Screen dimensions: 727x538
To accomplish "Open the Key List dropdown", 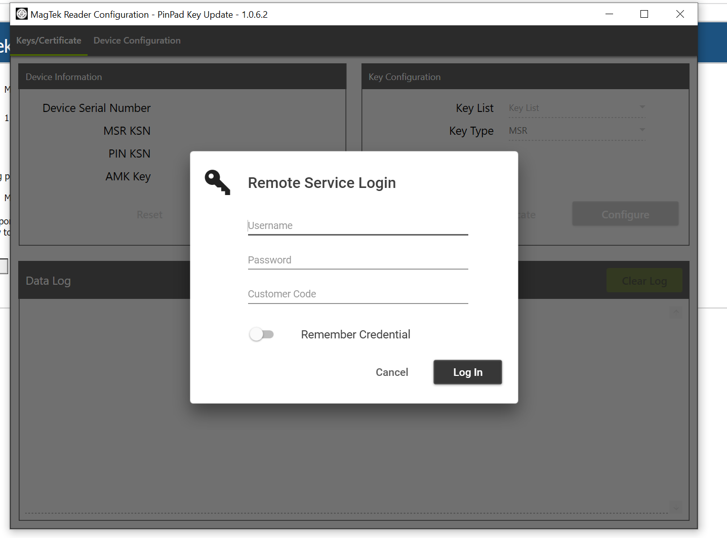I will (577, 108).
